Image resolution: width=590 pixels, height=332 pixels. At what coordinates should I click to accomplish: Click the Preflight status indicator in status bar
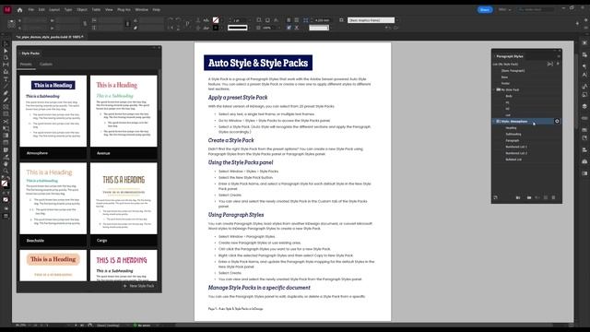(142, 326)
